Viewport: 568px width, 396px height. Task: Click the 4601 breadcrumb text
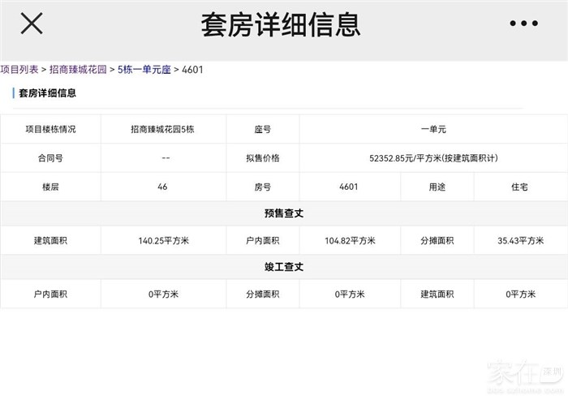(193, 70)
